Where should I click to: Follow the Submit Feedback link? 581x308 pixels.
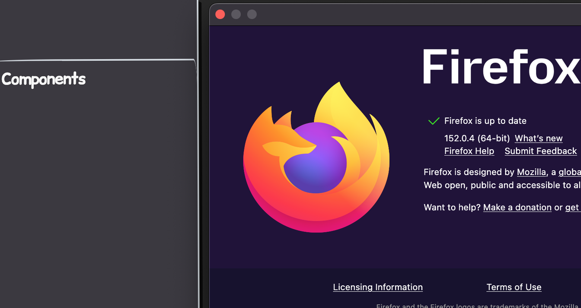[541, 151]
